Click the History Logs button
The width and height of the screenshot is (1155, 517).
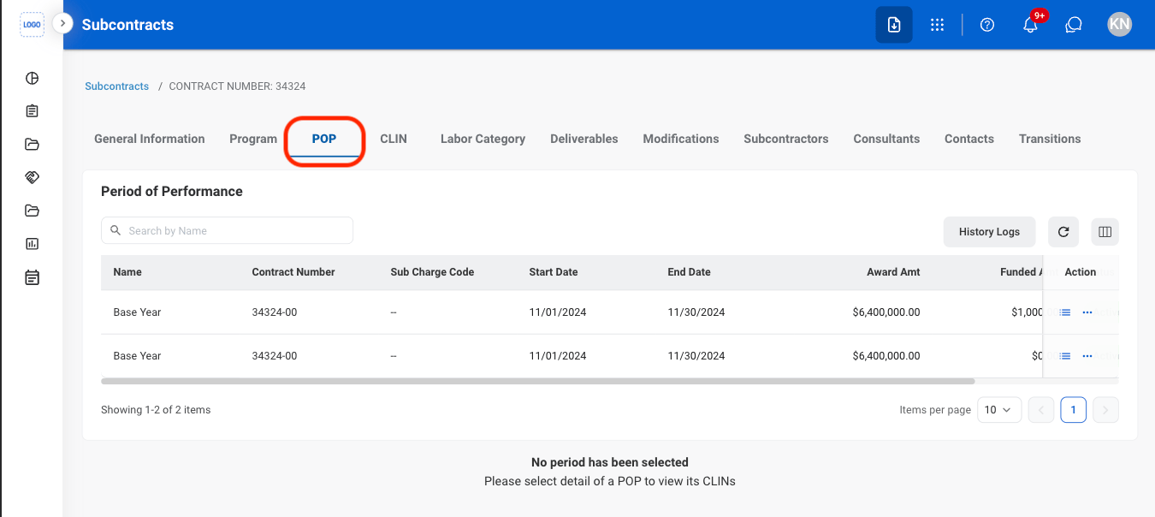(x=989, y=231)
